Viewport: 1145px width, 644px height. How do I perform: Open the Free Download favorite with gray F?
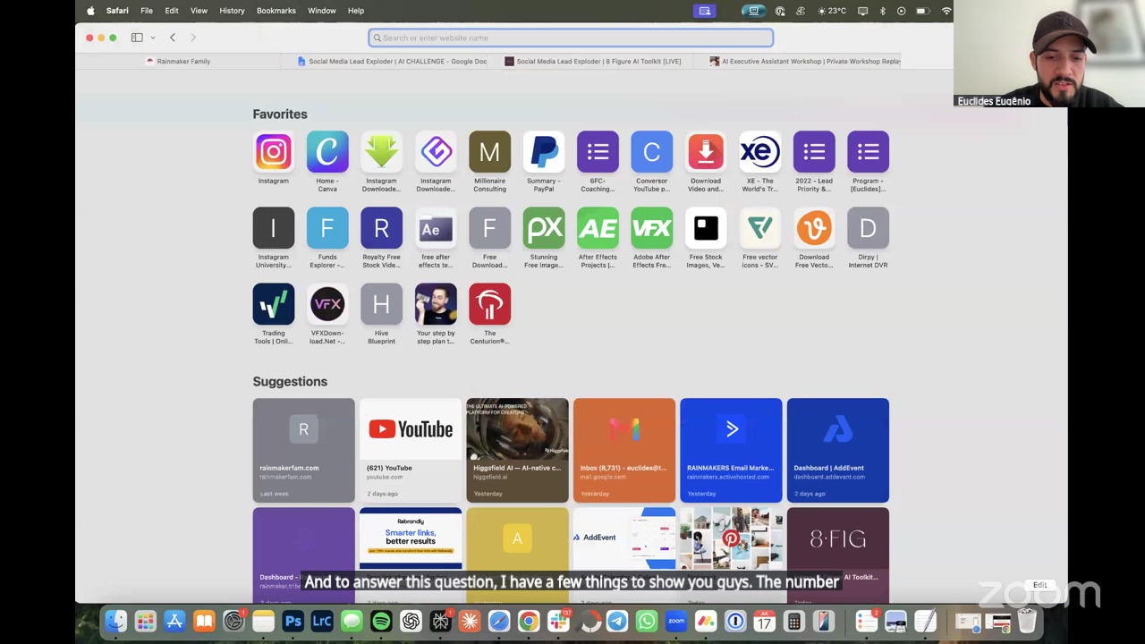489,228
